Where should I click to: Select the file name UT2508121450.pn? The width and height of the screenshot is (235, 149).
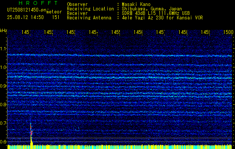tap(27, 10)
